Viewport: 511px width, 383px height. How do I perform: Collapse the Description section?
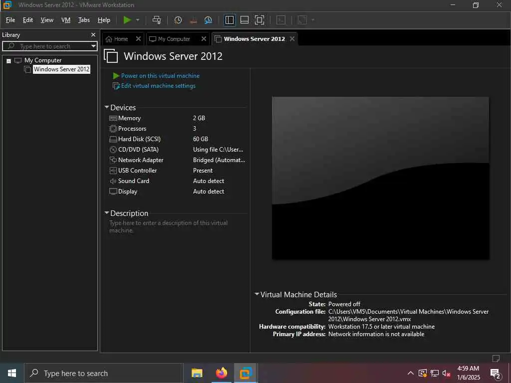(x=107, y=213)
